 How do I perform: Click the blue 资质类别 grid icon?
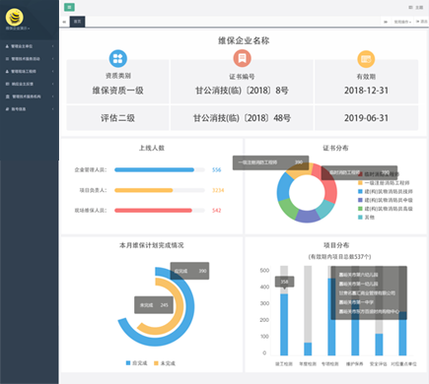tap(118, 58)
